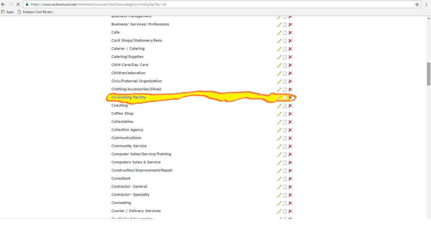The image size is (431, 238).
Task: Click the Communications category name
Action: [126, 138]
